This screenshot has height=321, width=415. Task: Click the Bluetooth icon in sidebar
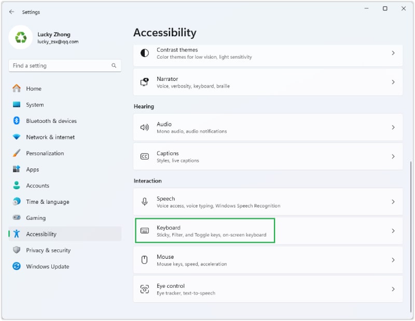coord(17,121)
